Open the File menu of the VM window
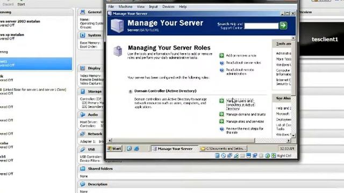 click(x=111, y=6)
